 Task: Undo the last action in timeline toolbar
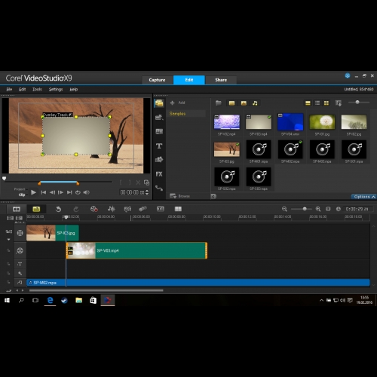point(58,209)
